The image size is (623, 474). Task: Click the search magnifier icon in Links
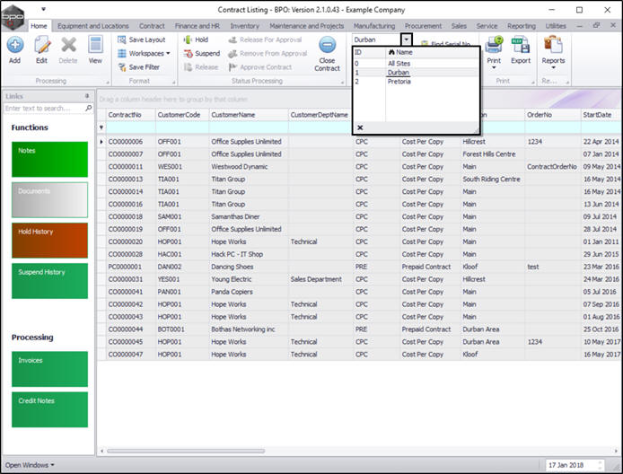pyautogui.click(x=88, y=108)
